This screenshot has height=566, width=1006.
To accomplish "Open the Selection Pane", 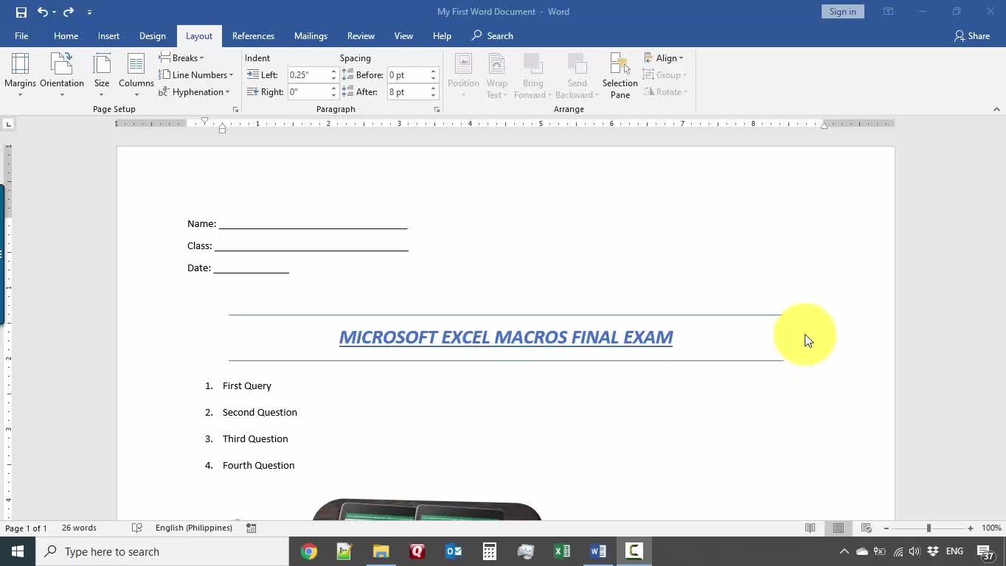I will [x=620, y=74].
